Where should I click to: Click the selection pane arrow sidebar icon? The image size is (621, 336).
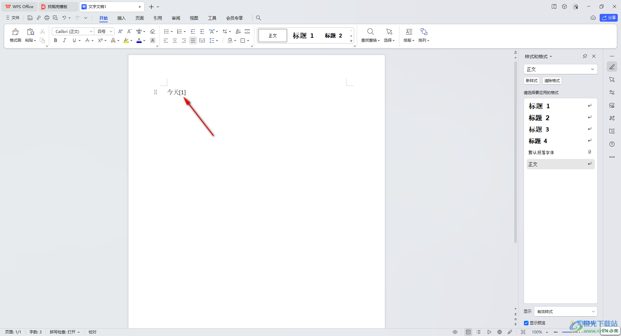coord(612,79)
